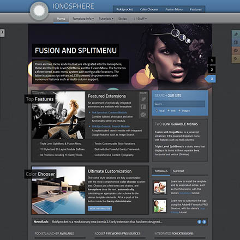Click the Newsflash RokSprocket headline text
Screen dimensions: 240x240
[x=107, y=222]
